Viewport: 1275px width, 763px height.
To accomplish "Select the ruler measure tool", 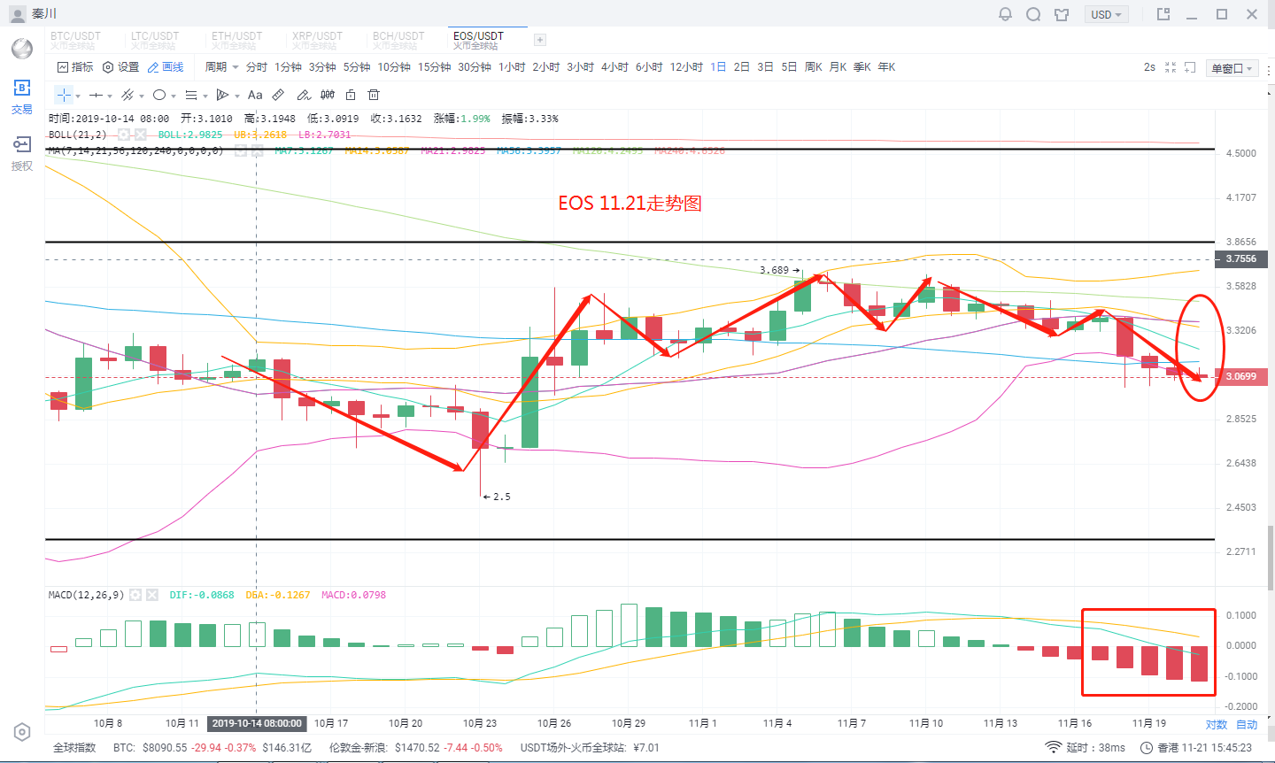I will [278, 95].
